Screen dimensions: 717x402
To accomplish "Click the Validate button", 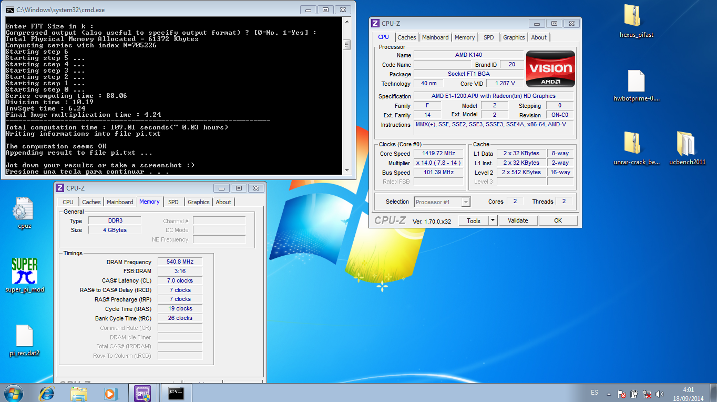I will tap(518, 221).
